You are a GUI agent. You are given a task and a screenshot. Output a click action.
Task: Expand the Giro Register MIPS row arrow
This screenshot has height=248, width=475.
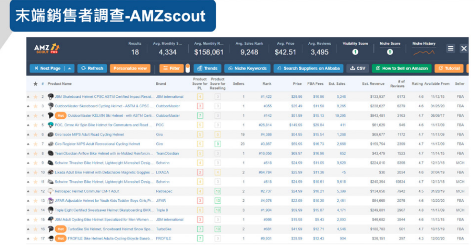(28, 144)
